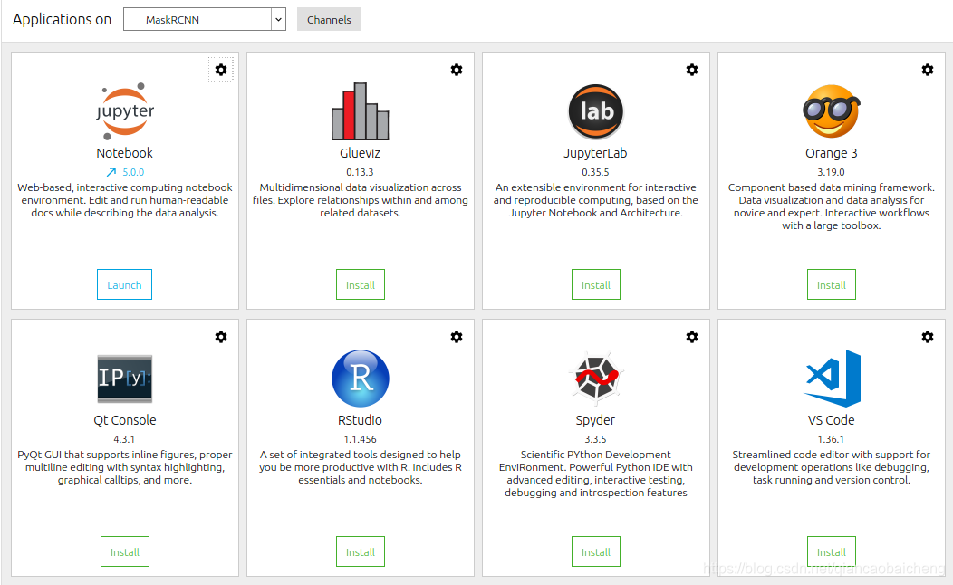
Task: Click the JupyterLab app title
Action: coord(596,153)
